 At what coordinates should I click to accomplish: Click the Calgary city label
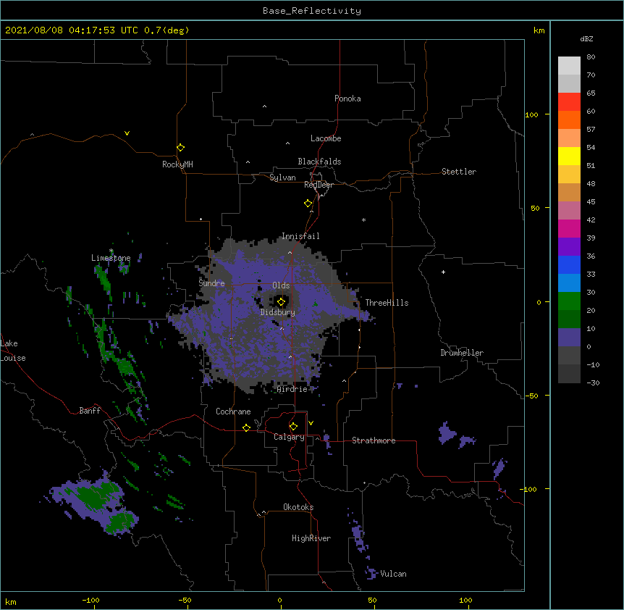tap(289, 437)
